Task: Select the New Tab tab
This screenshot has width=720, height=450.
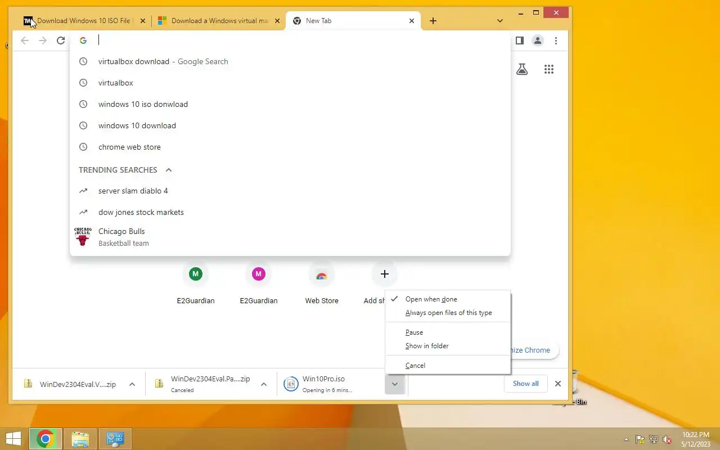Action: point(353,21)
